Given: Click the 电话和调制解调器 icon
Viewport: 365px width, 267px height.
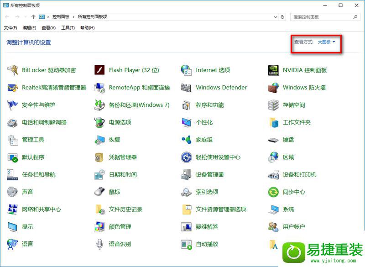Looking at the screenshot, I should (x=13, y=122).
